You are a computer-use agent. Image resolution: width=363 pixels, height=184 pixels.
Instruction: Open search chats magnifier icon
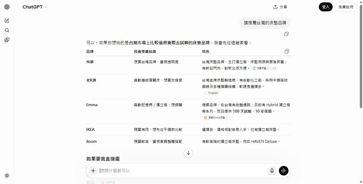[x=7, y=30]
